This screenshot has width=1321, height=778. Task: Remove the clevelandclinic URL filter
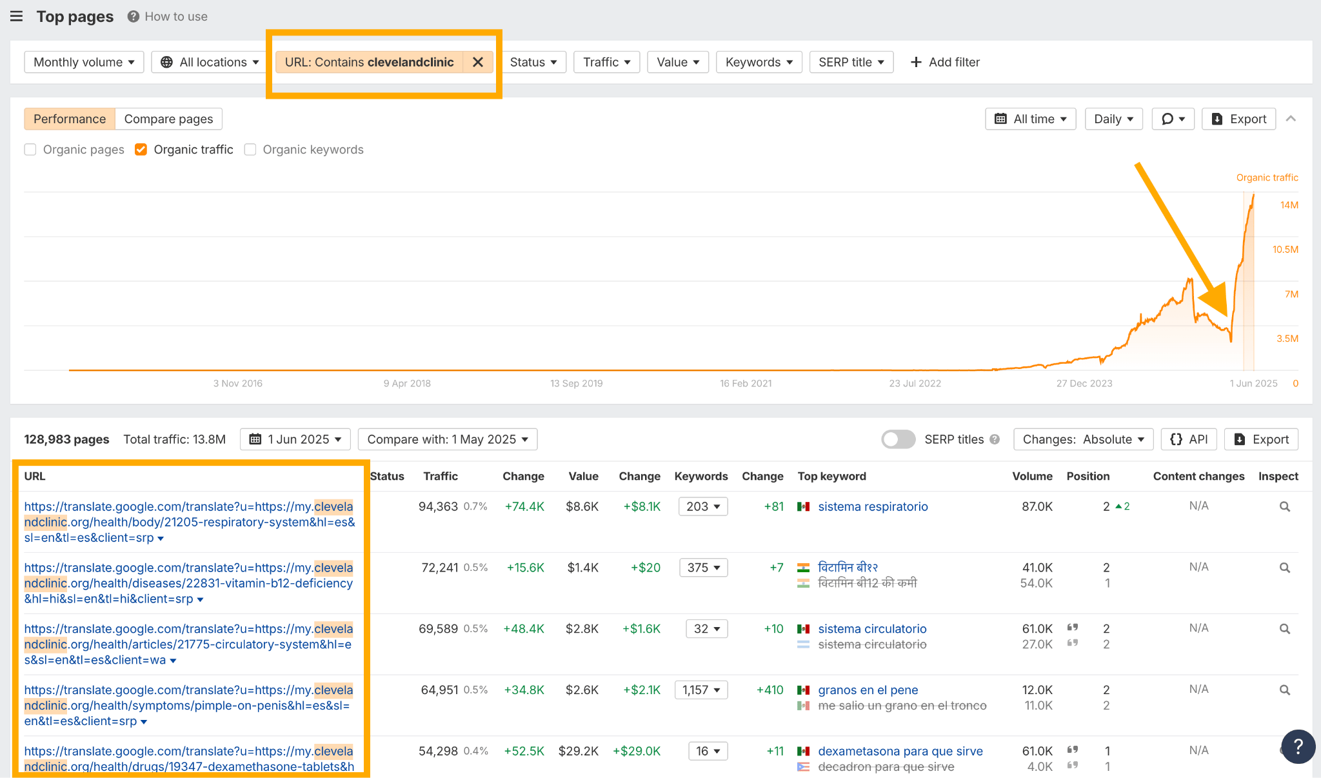tap(478, 62)
